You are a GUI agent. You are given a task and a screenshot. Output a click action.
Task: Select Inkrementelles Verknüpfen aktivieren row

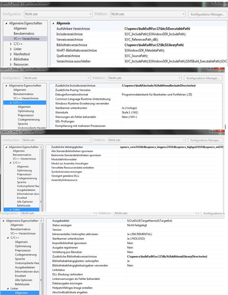[136, 234]
